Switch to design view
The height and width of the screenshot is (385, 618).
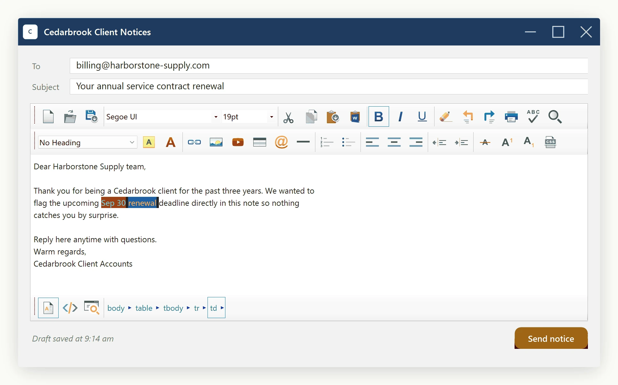coord(48,308)
